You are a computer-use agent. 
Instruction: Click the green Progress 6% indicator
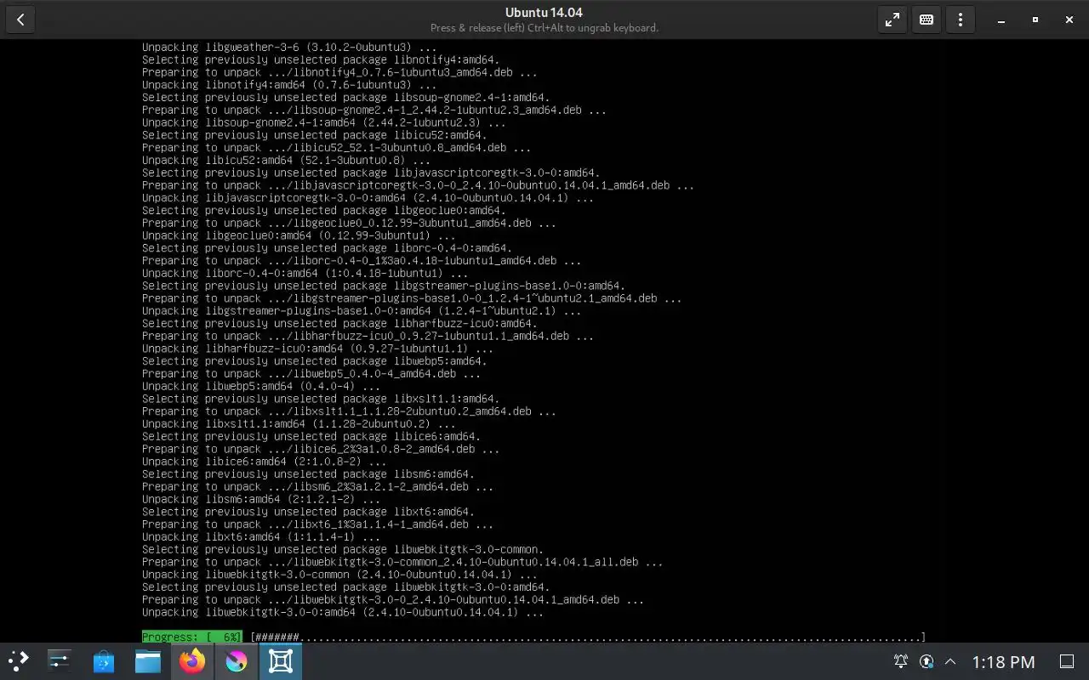point(192,637)
